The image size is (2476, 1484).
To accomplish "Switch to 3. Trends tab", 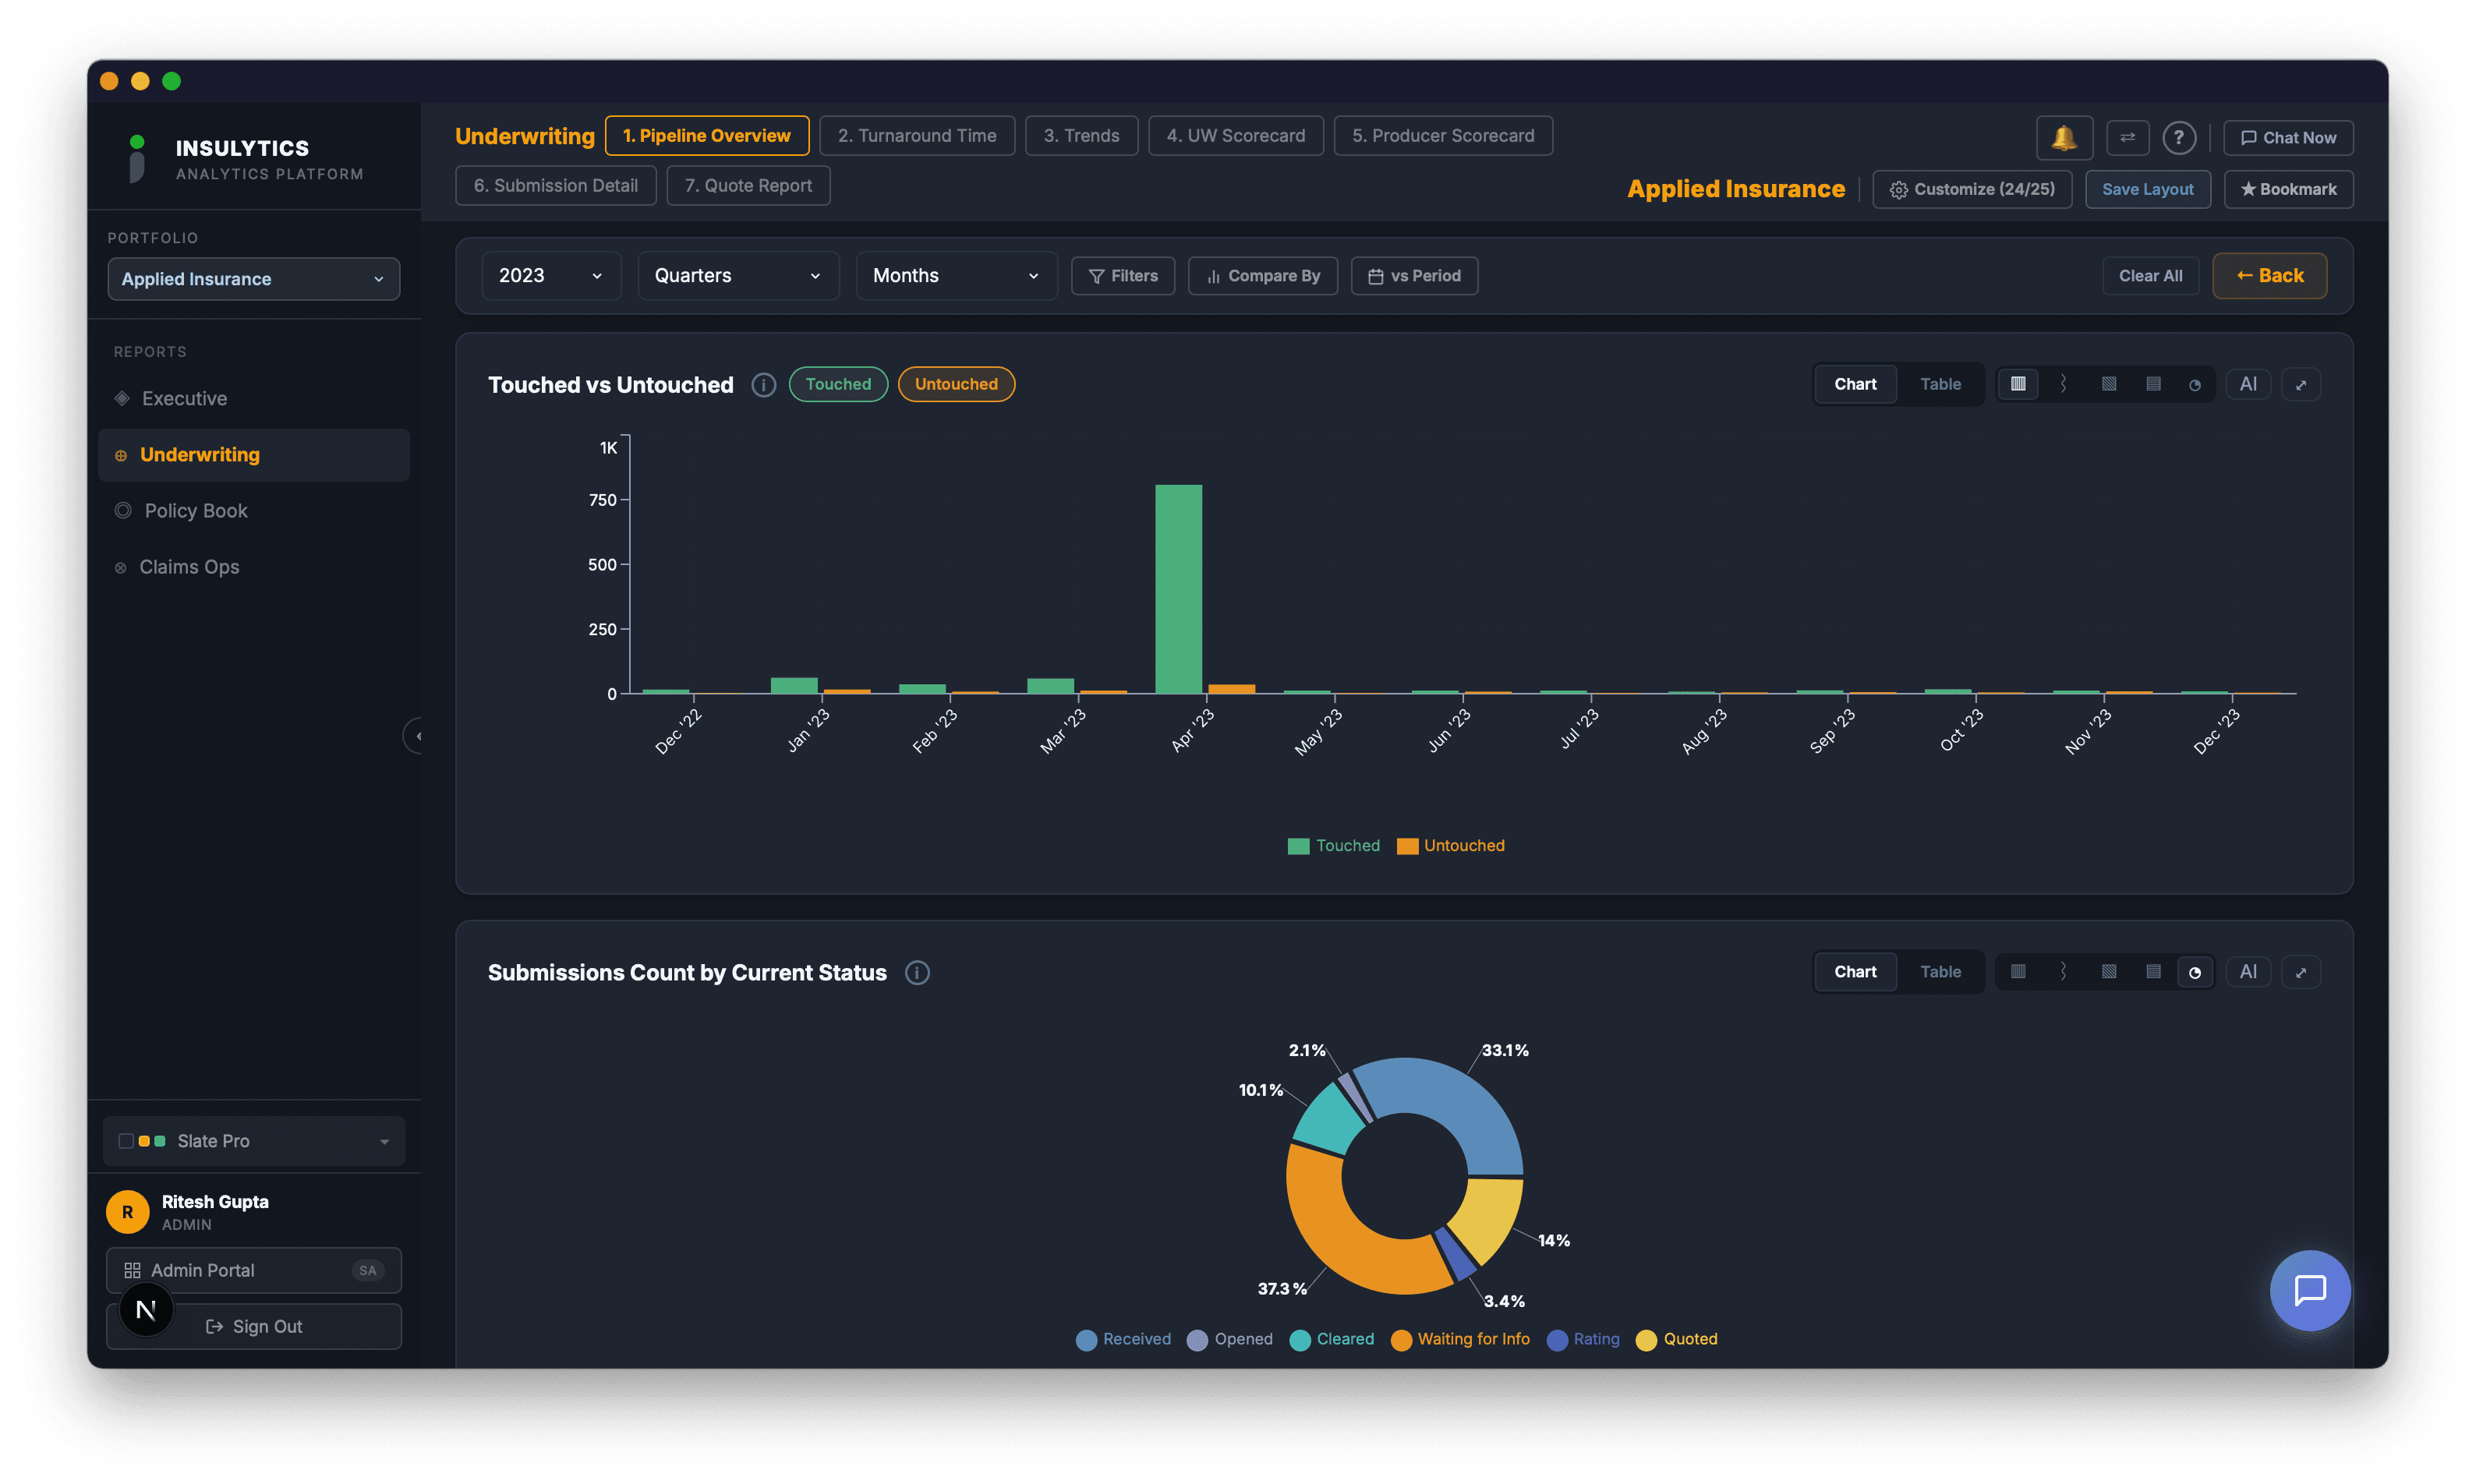I will point(1081,136).
